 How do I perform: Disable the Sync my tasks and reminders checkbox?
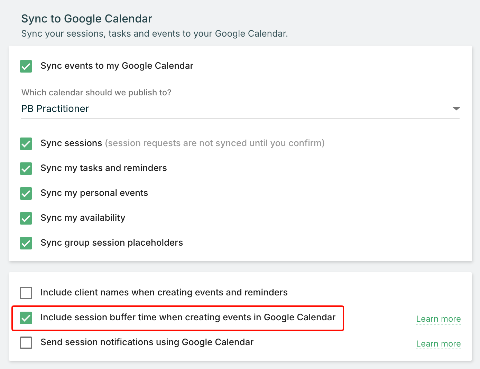(x=26, y=169)
